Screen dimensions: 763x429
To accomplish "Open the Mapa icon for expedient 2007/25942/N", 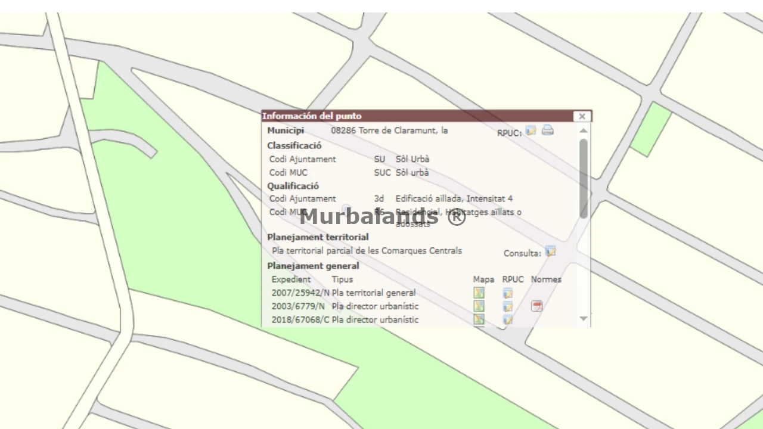I will (x=479, y=293).
